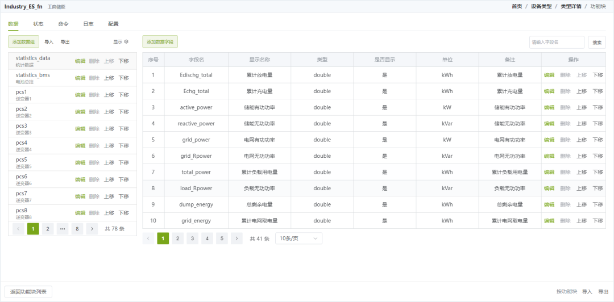Go to next page in field table
The width and height of the screenshot is (614, 302).
click(x=237, y=238)
